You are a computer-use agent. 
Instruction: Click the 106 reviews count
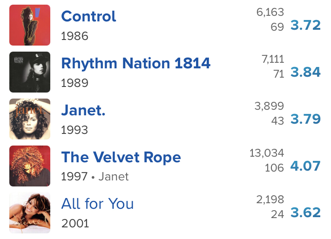pos(274,168)
